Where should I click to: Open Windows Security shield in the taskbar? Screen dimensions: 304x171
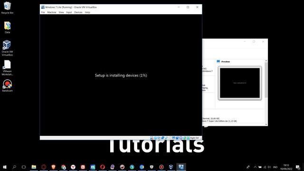pyautogui.click(x=152, y=167)
